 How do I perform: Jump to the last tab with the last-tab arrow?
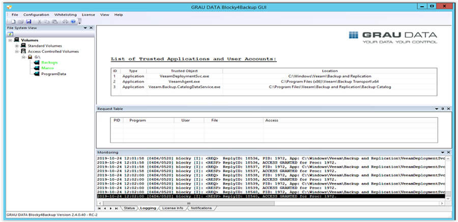point(116,208)
